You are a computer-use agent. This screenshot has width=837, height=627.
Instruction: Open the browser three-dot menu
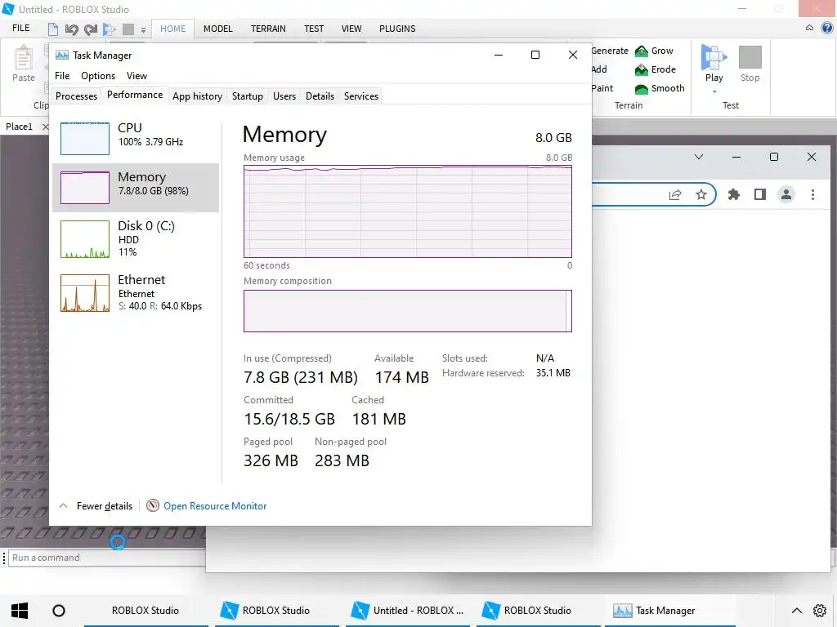812,194
